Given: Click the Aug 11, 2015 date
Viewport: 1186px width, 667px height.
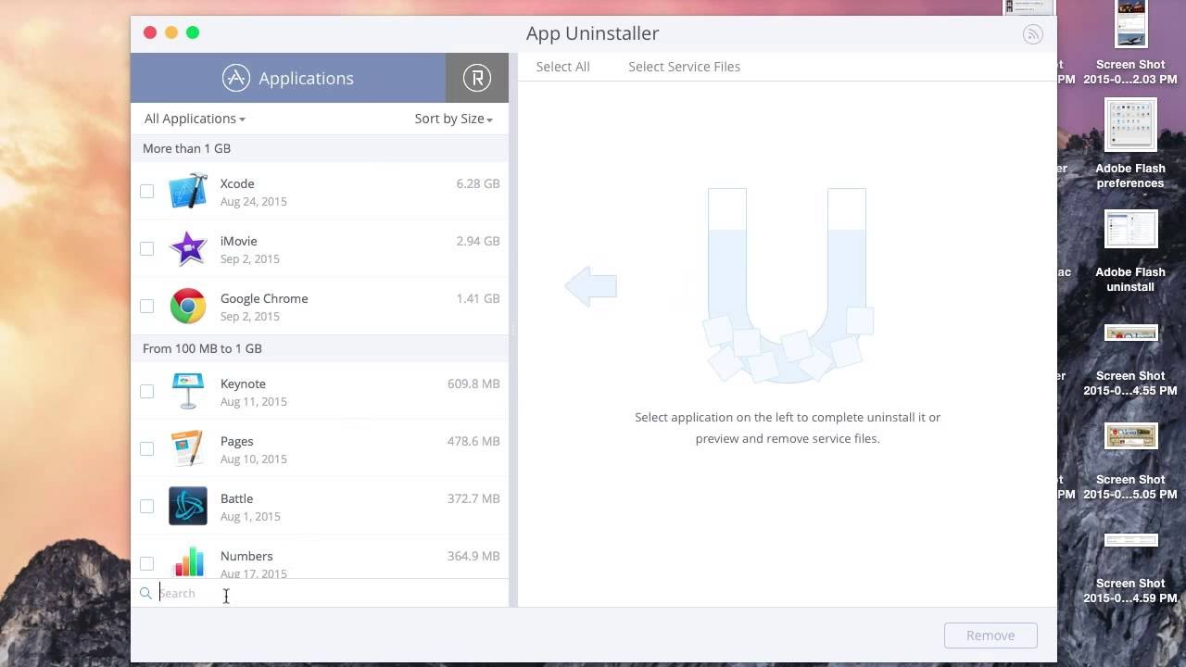Looking at the screenshot, I should [x=254, y=401].
